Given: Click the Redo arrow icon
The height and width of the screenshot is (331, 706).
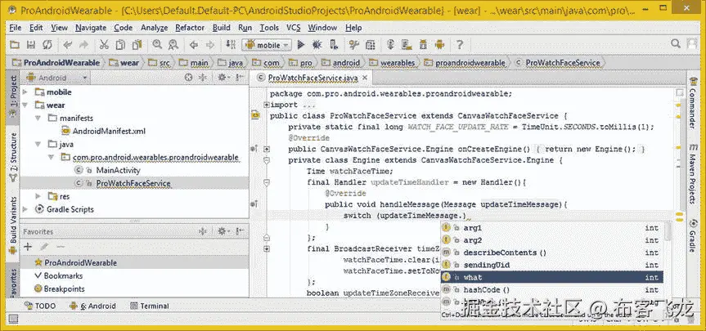Looking at the screenshot, I should (x=83, y=44).
